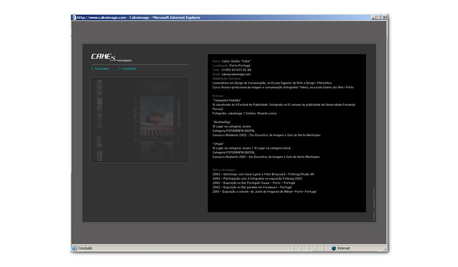
Task: Click the Concluído status bar text
Action: pyautogui.click(x=85, y=248)
